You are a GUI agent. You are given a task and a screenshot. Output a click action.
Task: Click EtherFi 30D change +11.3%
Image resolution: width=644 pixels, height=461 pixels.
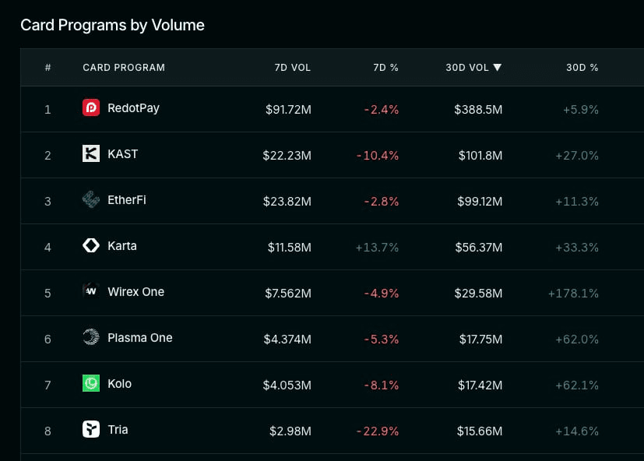coord(577,202)
